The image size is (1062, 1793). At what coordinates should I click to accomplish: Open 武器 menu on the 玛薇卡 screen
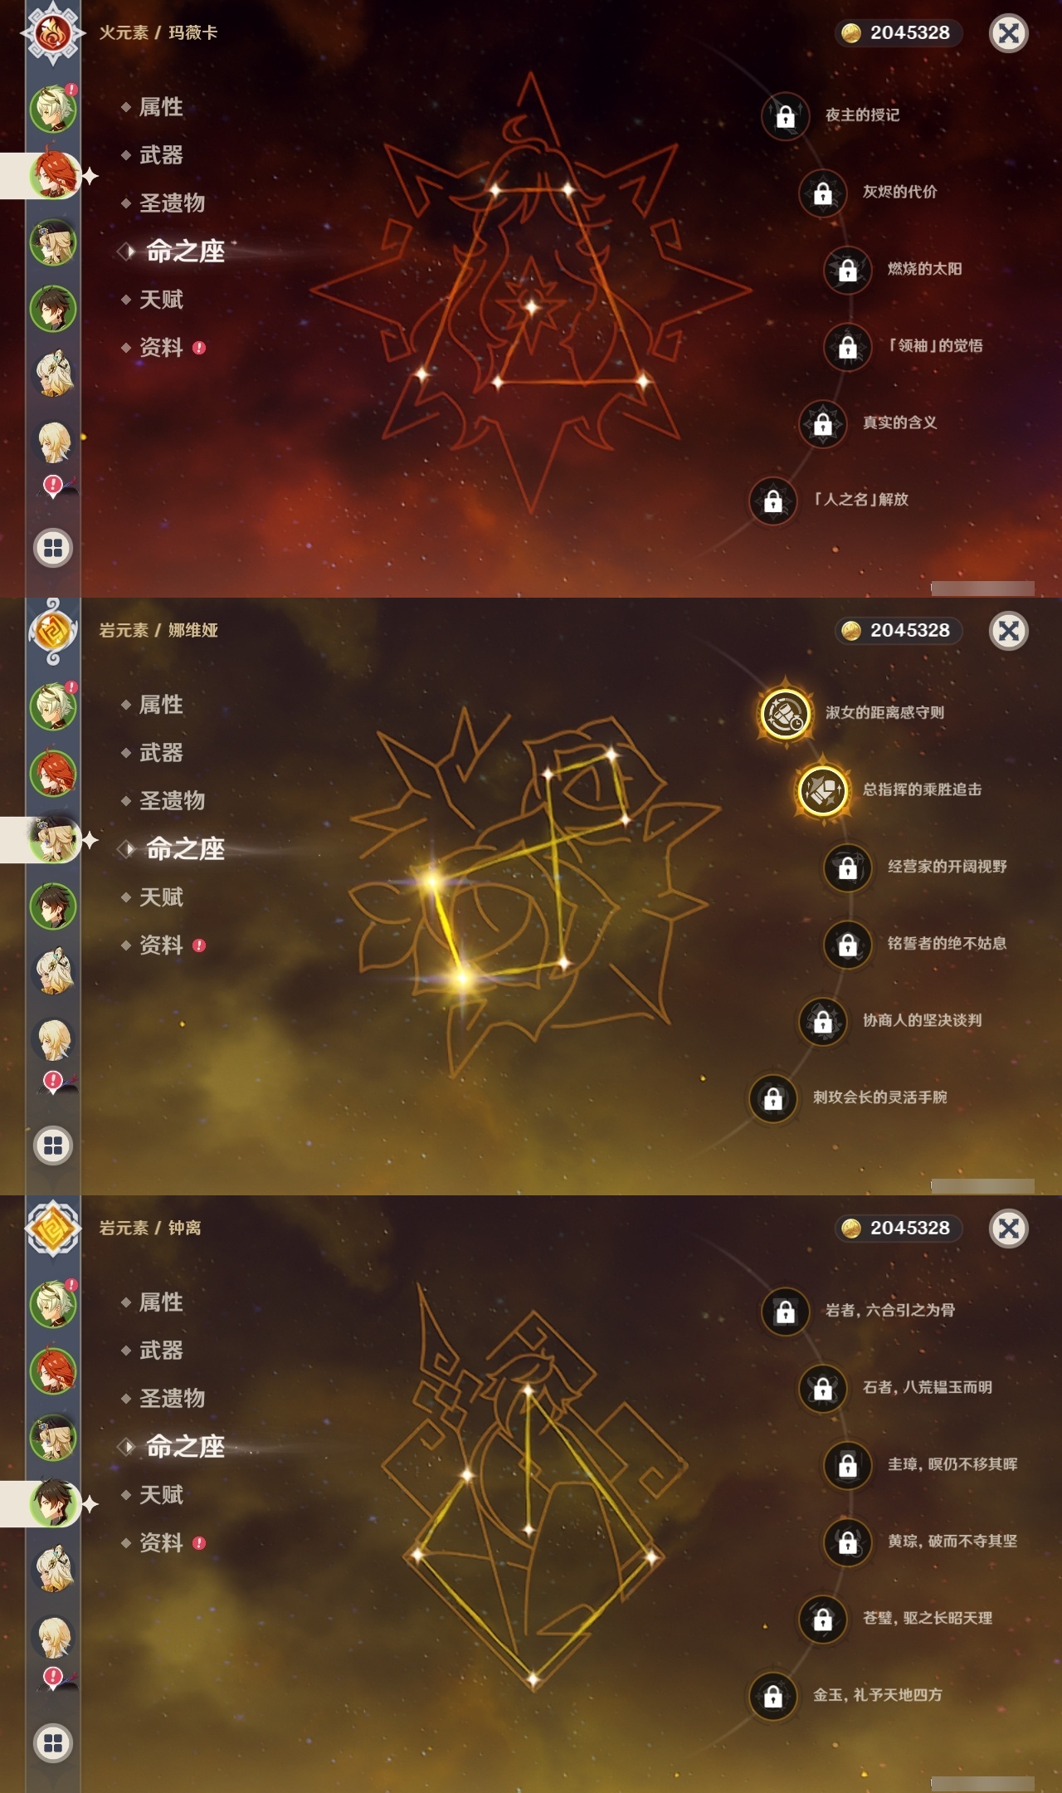click(161, 155)
